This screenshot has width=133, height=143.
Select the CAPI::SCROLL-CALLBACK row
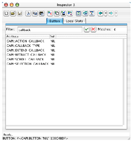tap(64, 59)
